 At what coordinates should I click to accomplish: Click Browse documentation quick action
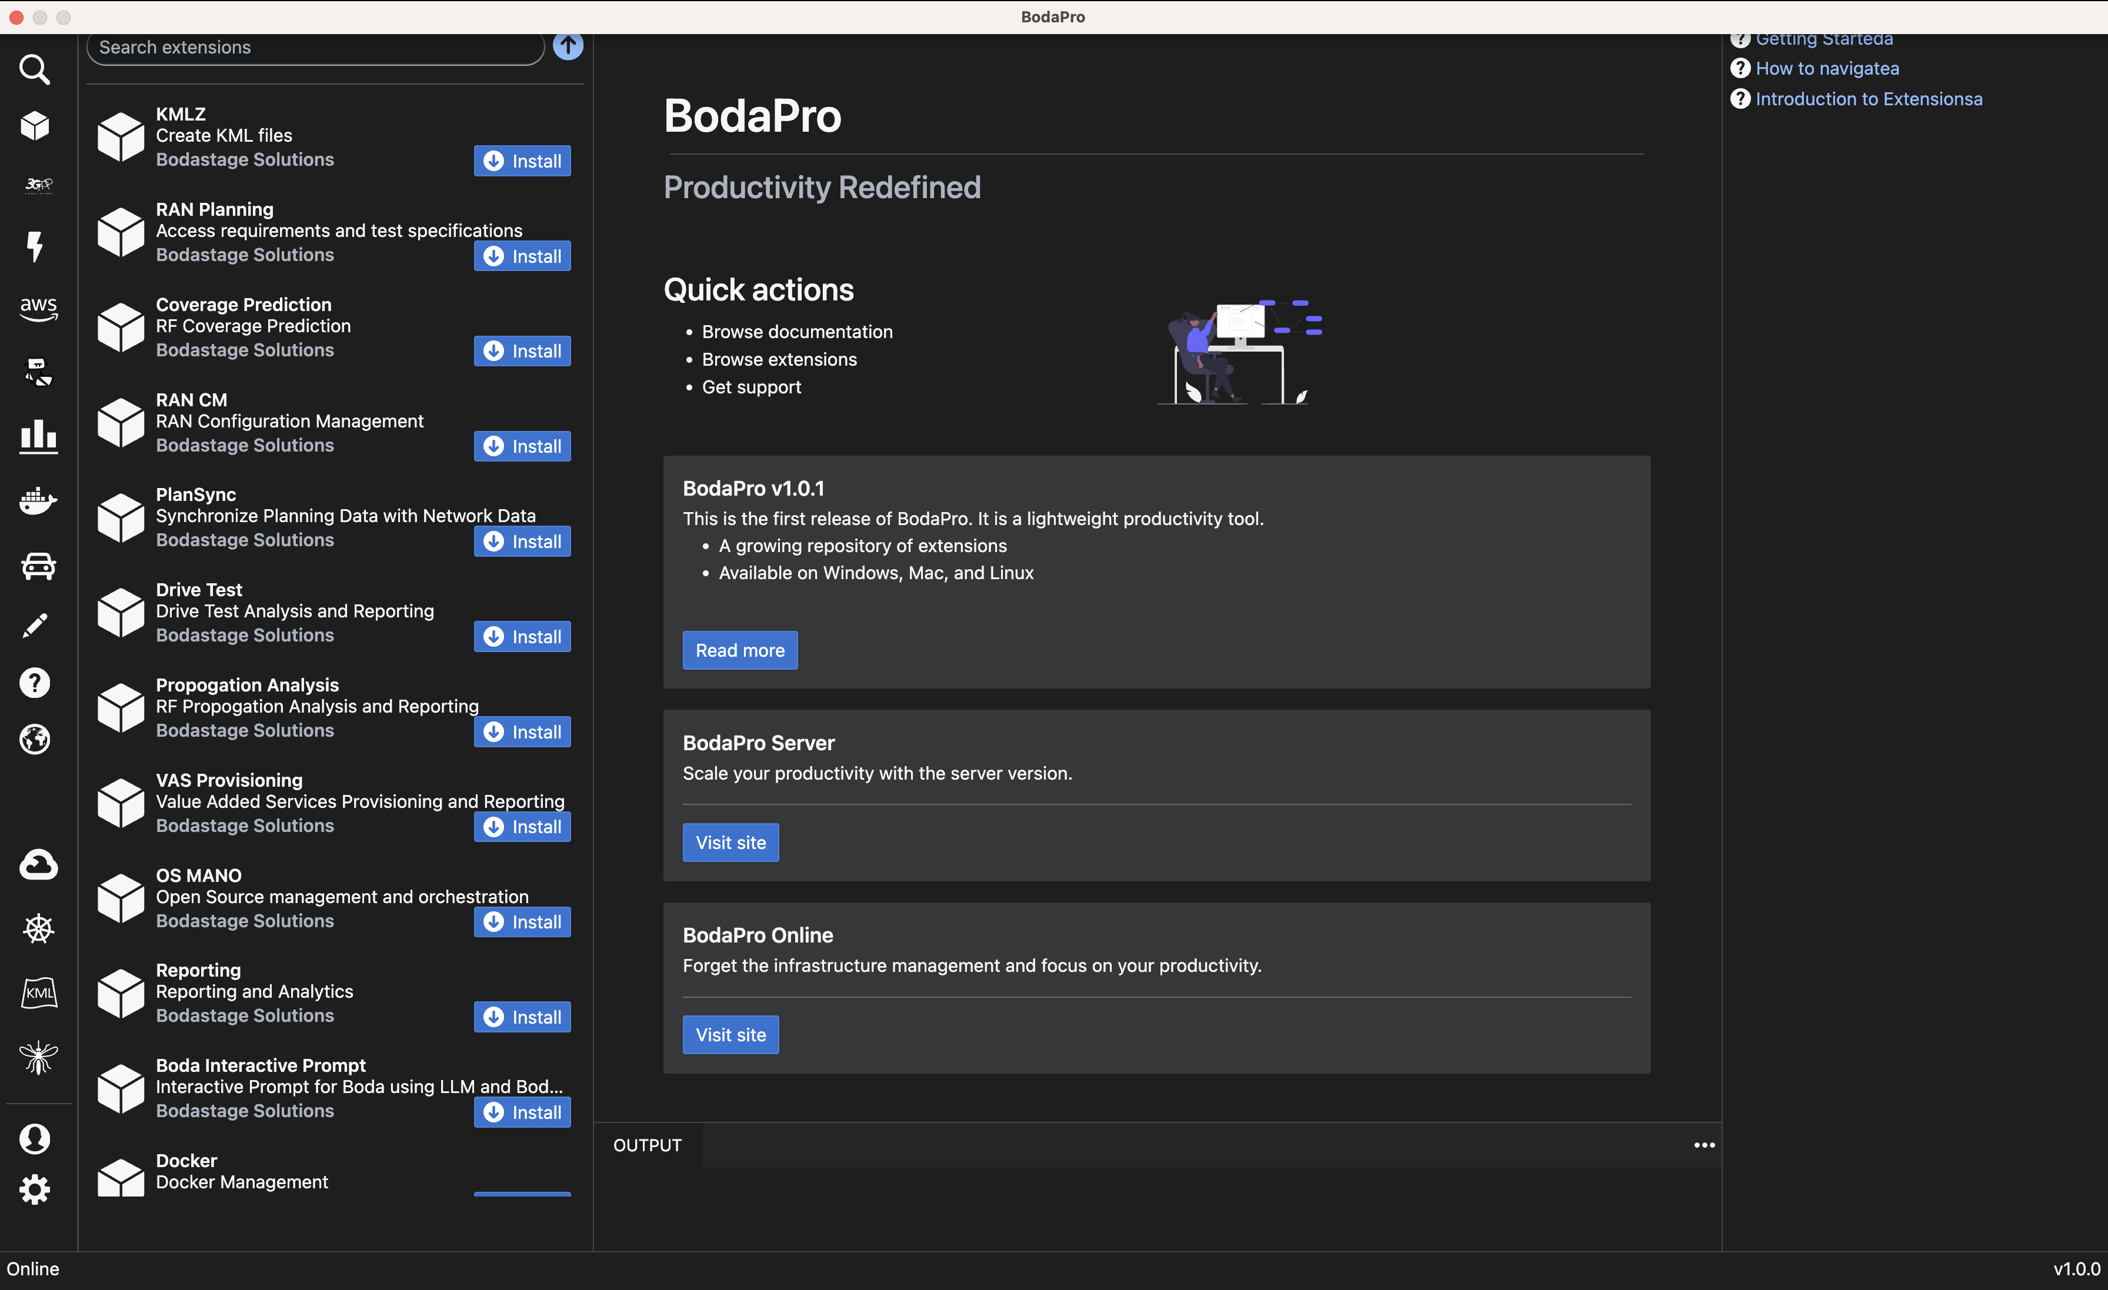796,332
